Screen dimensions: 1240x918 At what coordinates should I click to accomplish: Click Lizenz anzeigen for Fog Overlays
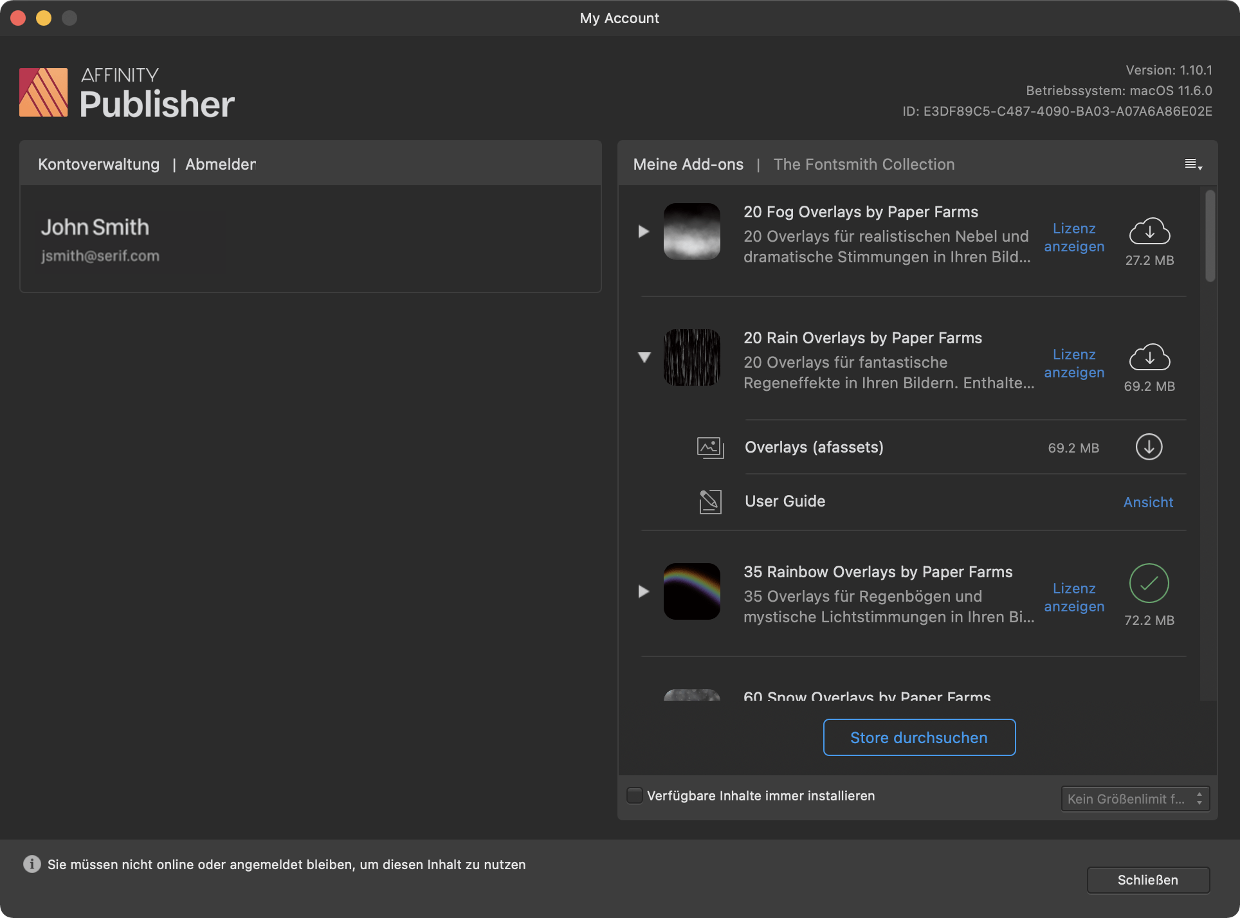pyautogui.click(x=1074, y=237)
